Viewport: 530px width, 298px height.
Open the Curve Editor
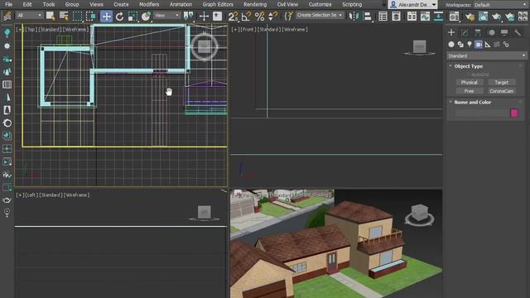(425, 16)
